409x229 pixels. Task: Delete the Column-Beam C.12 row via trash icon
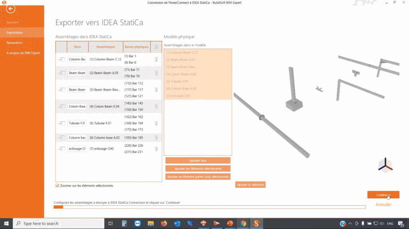point(156,59)
